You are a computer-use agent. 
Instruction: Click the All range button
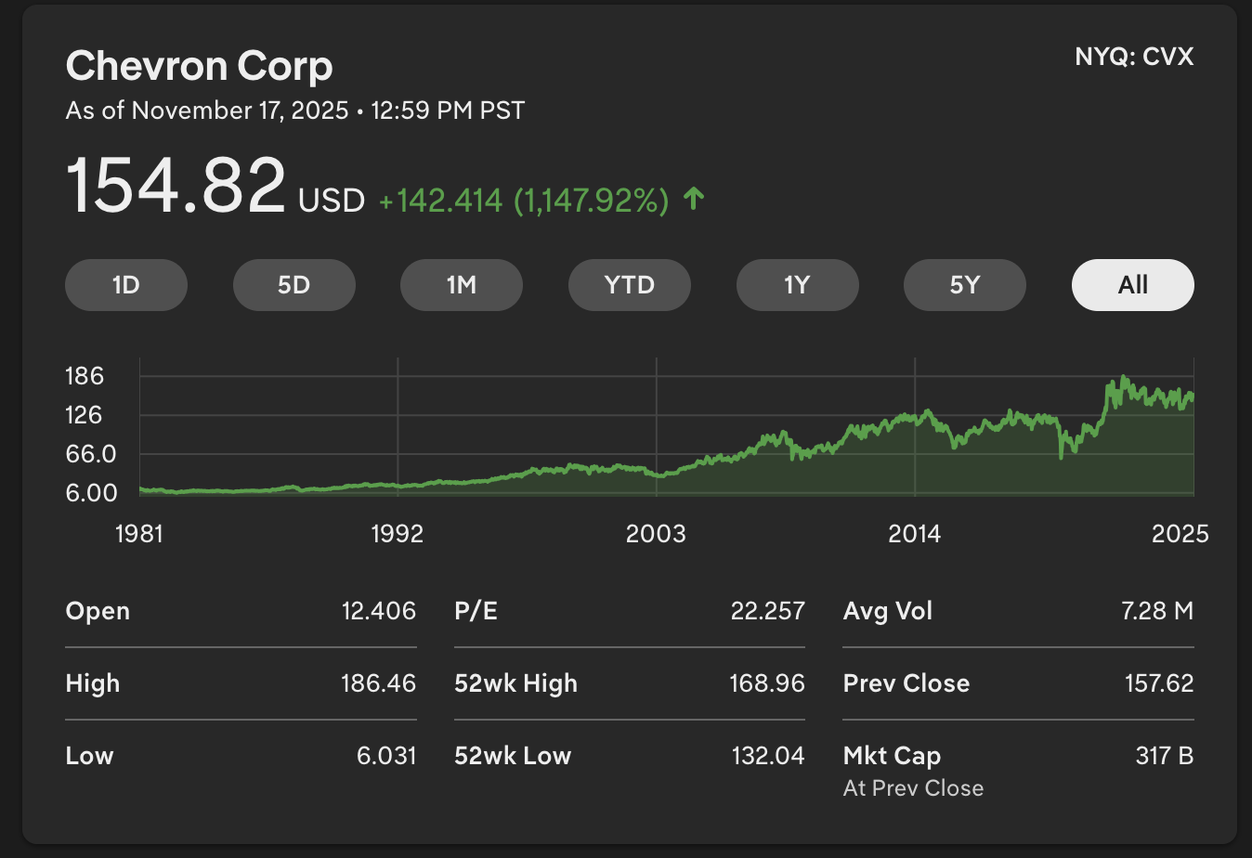pyautogui.click(x=1132, y=285)
